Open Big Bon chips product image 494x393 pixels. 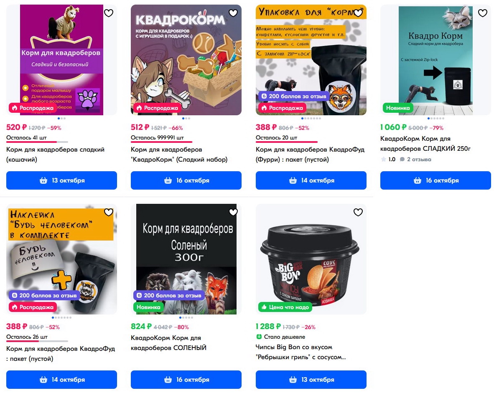tap(311, 259)
